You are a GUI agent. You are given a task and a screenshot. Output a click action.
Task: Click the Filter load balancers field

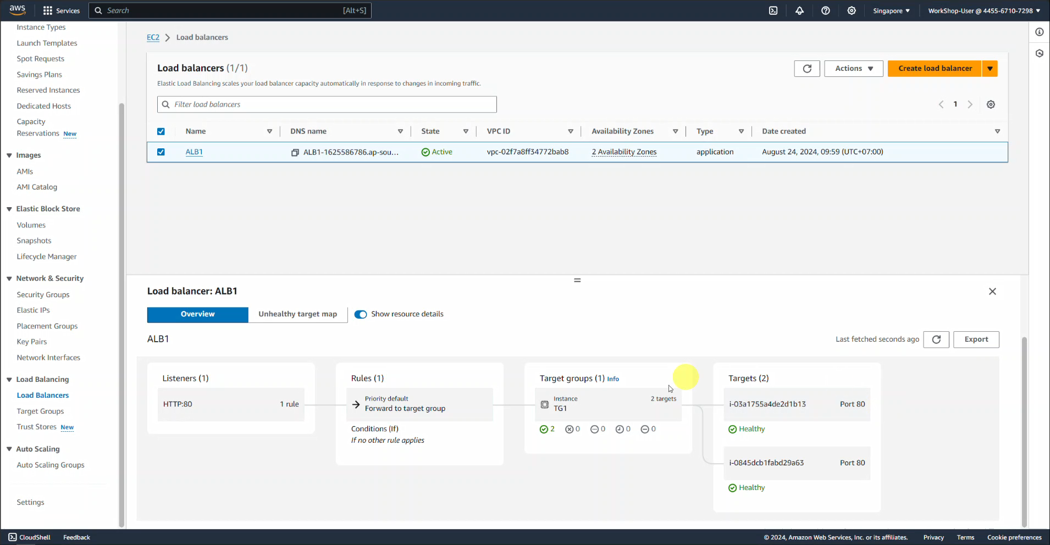pyautogui.click(x=333, y=104)
